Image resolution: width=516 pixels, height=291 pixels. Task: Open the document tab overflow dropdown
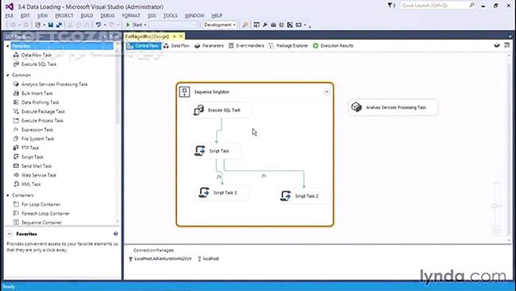510,37
